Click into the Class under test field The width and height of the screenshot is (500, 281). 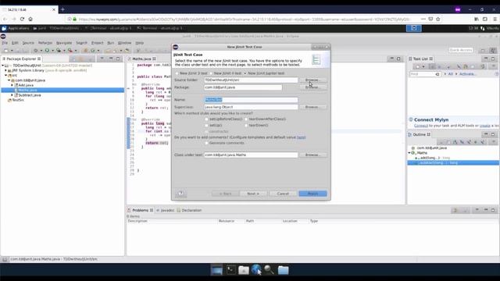[251, 155]
